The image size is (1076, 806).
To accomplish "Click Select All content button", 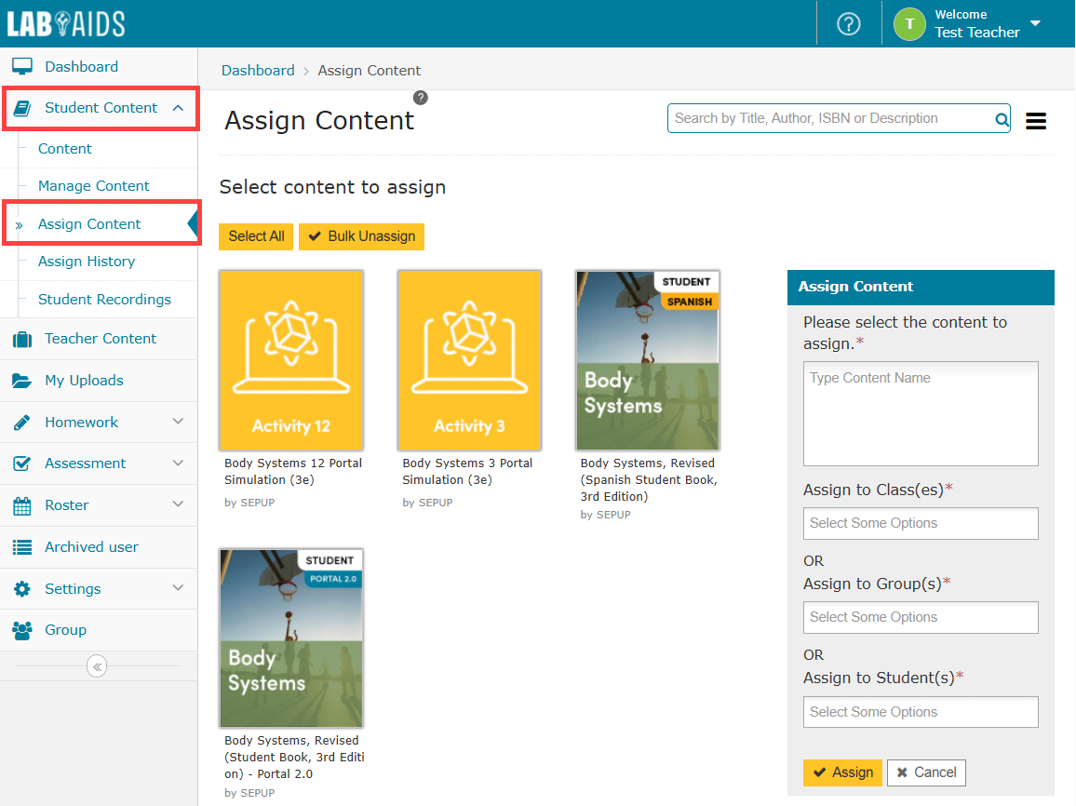I will tap(256, 236).
